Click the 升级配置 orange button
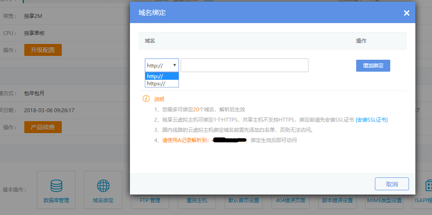Screen dimensions: 432x215 [x=43, y=50]
